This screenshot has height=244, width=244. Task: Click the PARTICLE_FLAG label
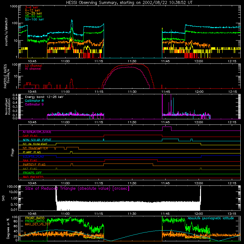click(34, 165)
